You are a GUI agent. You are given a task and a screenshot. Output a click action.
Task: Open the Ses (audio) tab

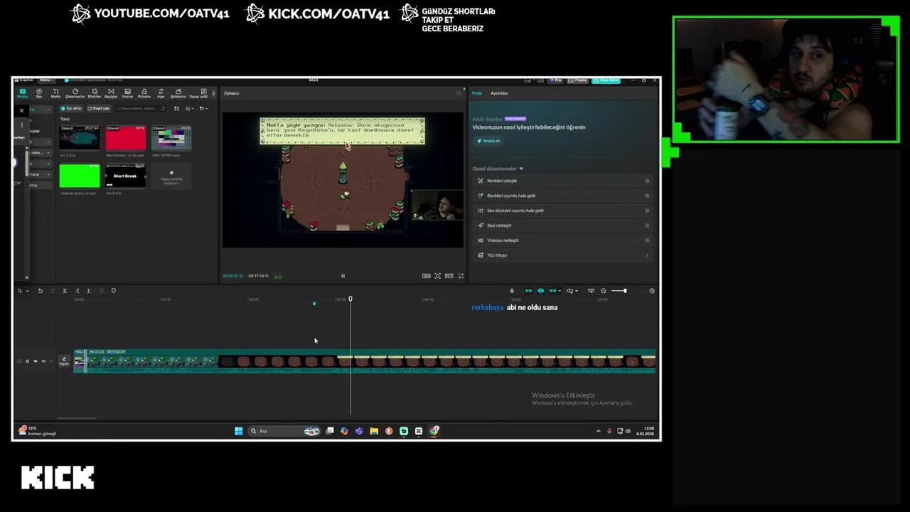click(39, 93)
